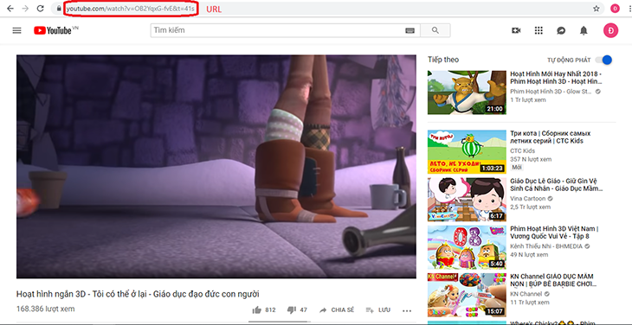Click the 168.386 lượt xem view count
This screenshot has width=632, height=325.
click(46, 309)
